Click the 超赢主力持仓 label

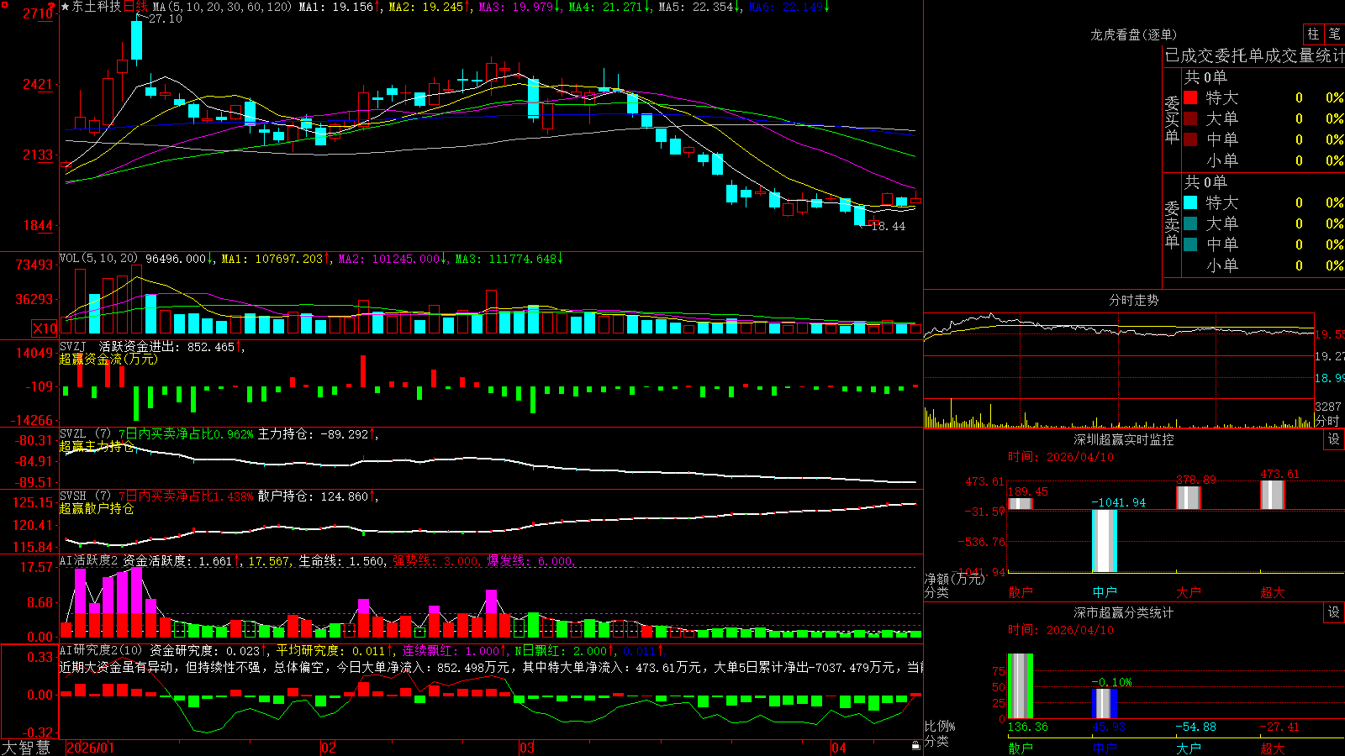click(x=97, y=447)
